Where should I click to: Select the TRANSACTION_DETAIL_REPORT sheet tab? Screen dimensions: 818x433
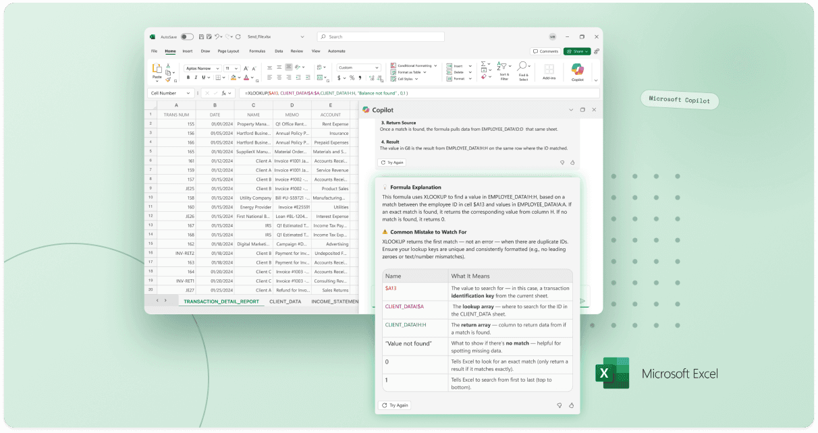221,301
